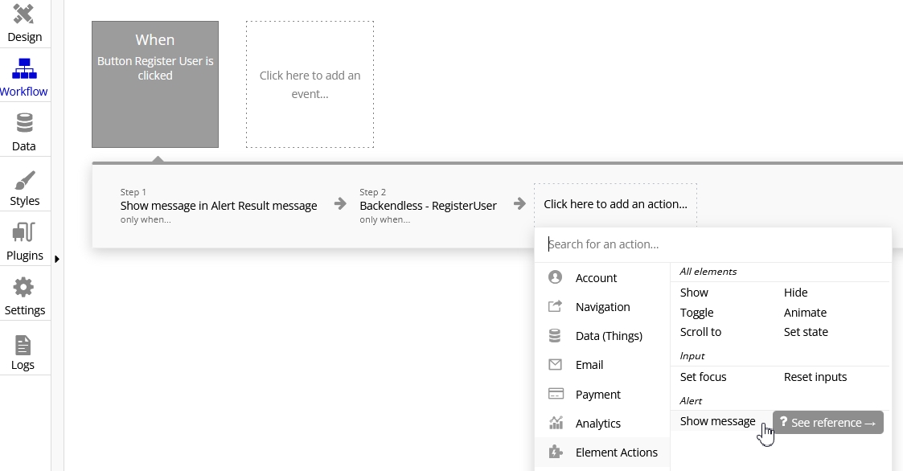Choose the Navigation action category
Image resolution: width=903 pixels, height=471 pixels.
tap(602, 307)
